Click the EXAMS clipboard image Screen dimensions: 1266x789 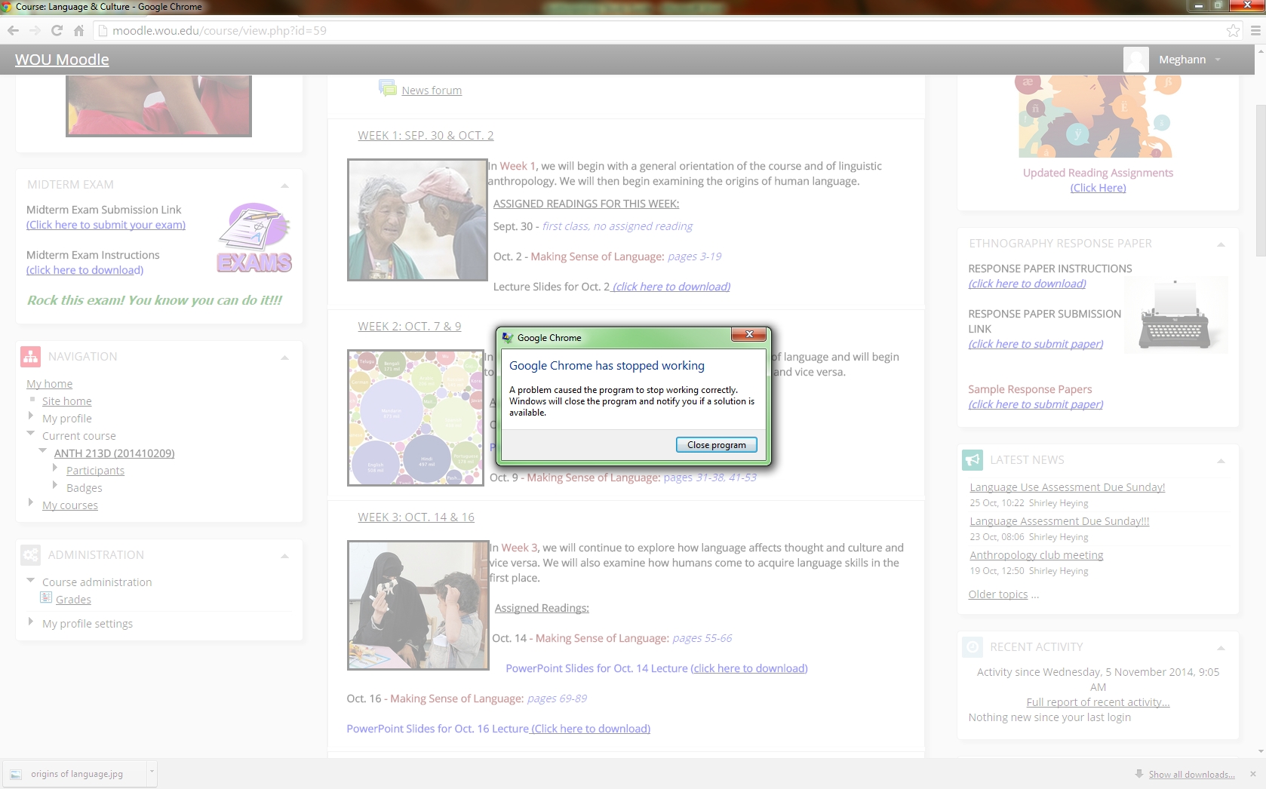coord(254,237)
